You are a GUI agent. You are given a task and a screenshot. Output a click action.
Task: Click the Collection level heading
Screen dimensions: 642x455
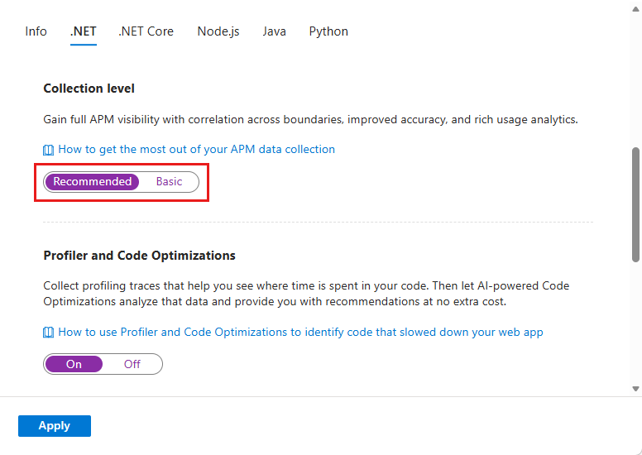coord(89,89)
